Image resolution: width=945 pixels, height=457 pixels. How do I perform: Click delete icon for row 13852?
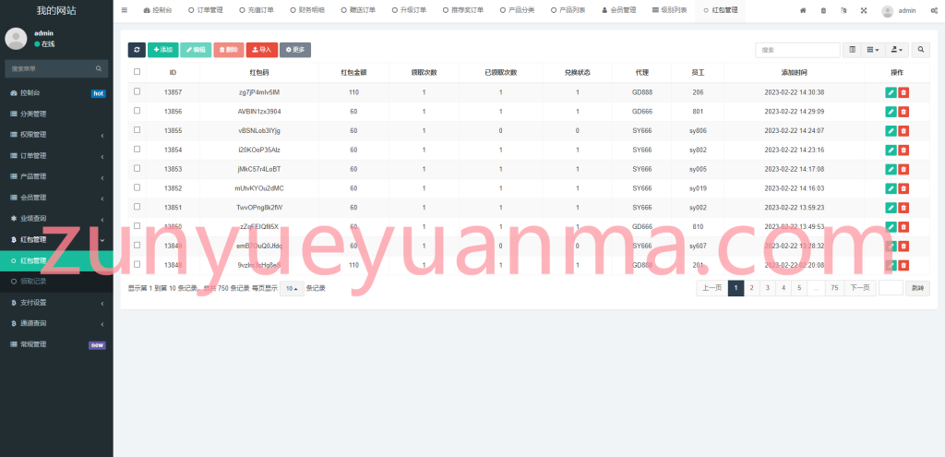coord(903,188)
